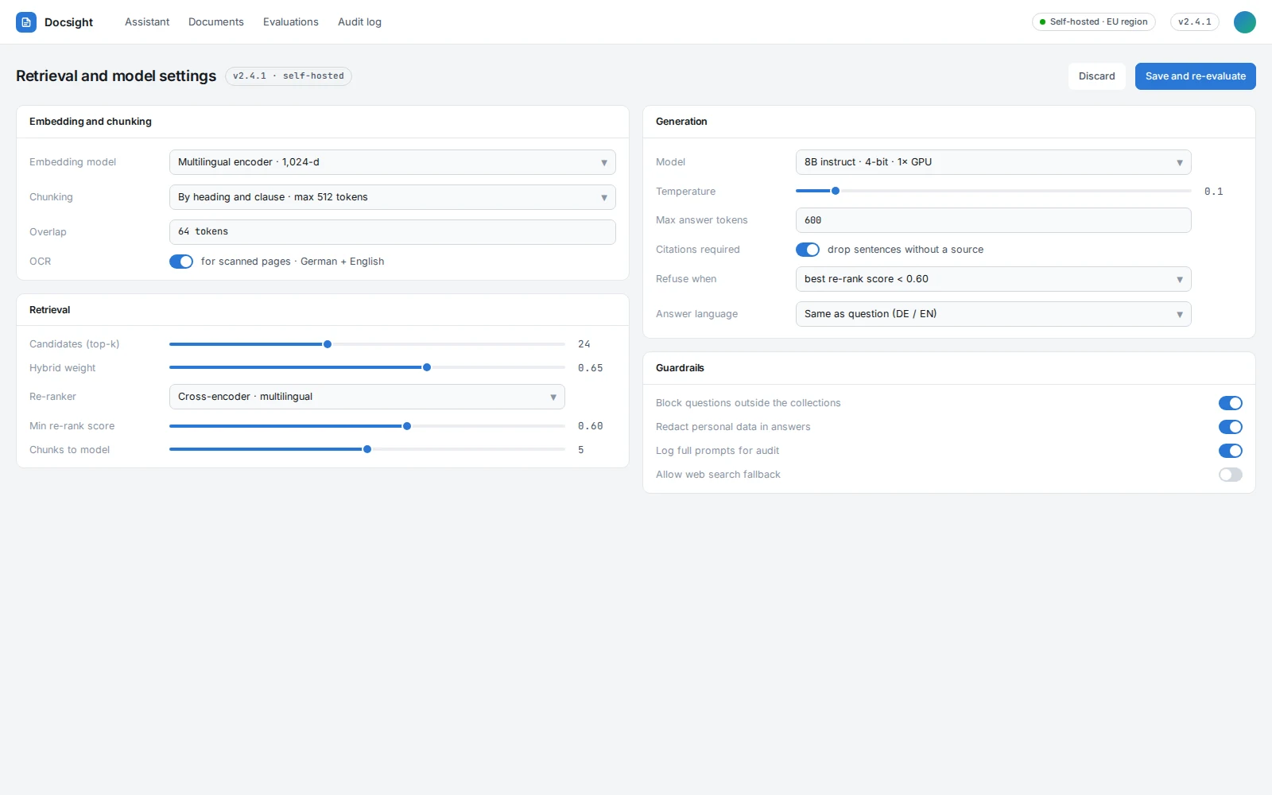Toggle Redact personal data in answers

[x=1231, y=427]
